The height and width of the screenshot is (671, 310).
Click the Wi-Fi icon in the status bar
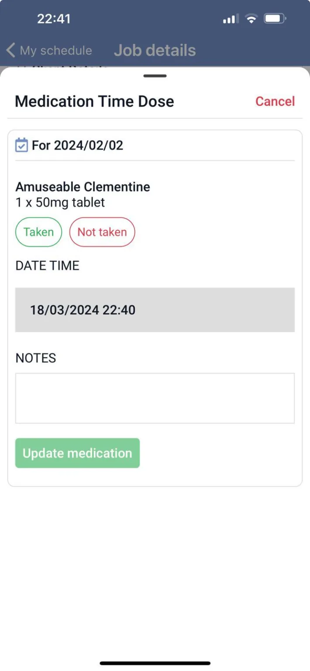[x=251, y=18]
